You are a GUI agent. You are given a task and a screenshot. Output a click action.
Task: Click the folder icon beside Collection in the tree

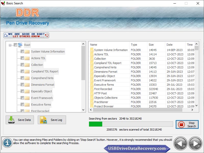pyautogui.click(x=27, y=65)
